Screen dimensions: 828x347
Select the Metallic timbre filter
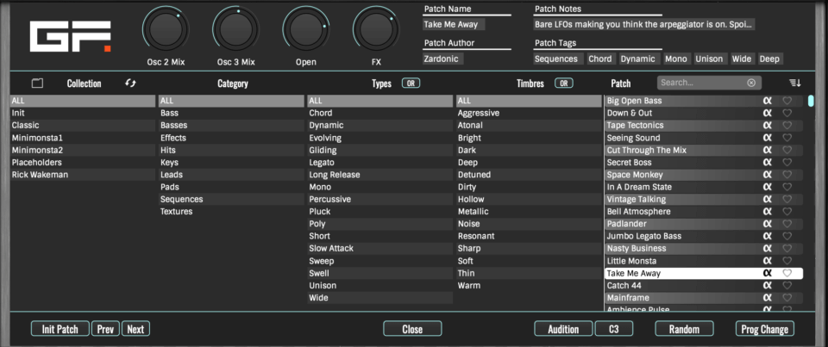473,212
